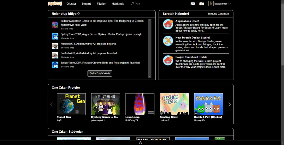Click the 'Scratch Haberleri' heading
The height and width of the screenshot is (145, 284).
pos(176,14)
